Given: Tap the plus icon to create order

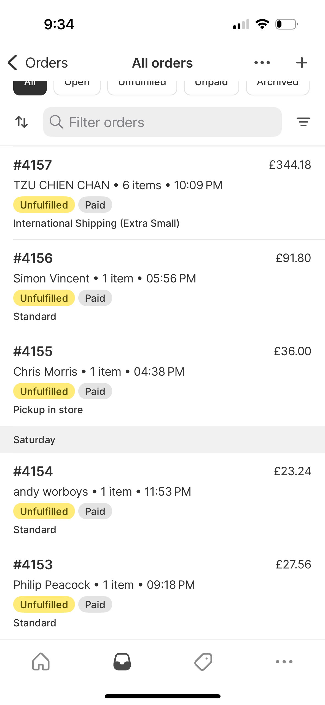Looking at the screenshot, I should coord(302,63).
